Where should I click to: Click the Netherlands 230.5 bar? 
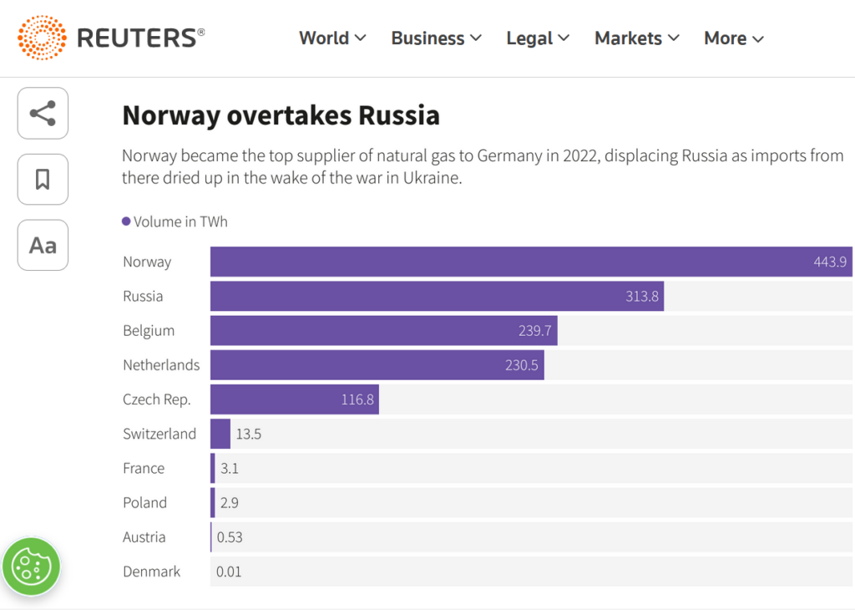(377, 364)
